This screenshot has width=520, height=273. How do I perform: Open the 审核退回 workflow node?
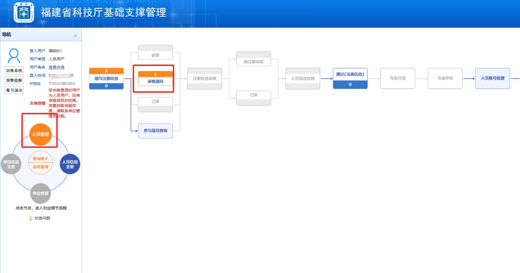(156, 78)
